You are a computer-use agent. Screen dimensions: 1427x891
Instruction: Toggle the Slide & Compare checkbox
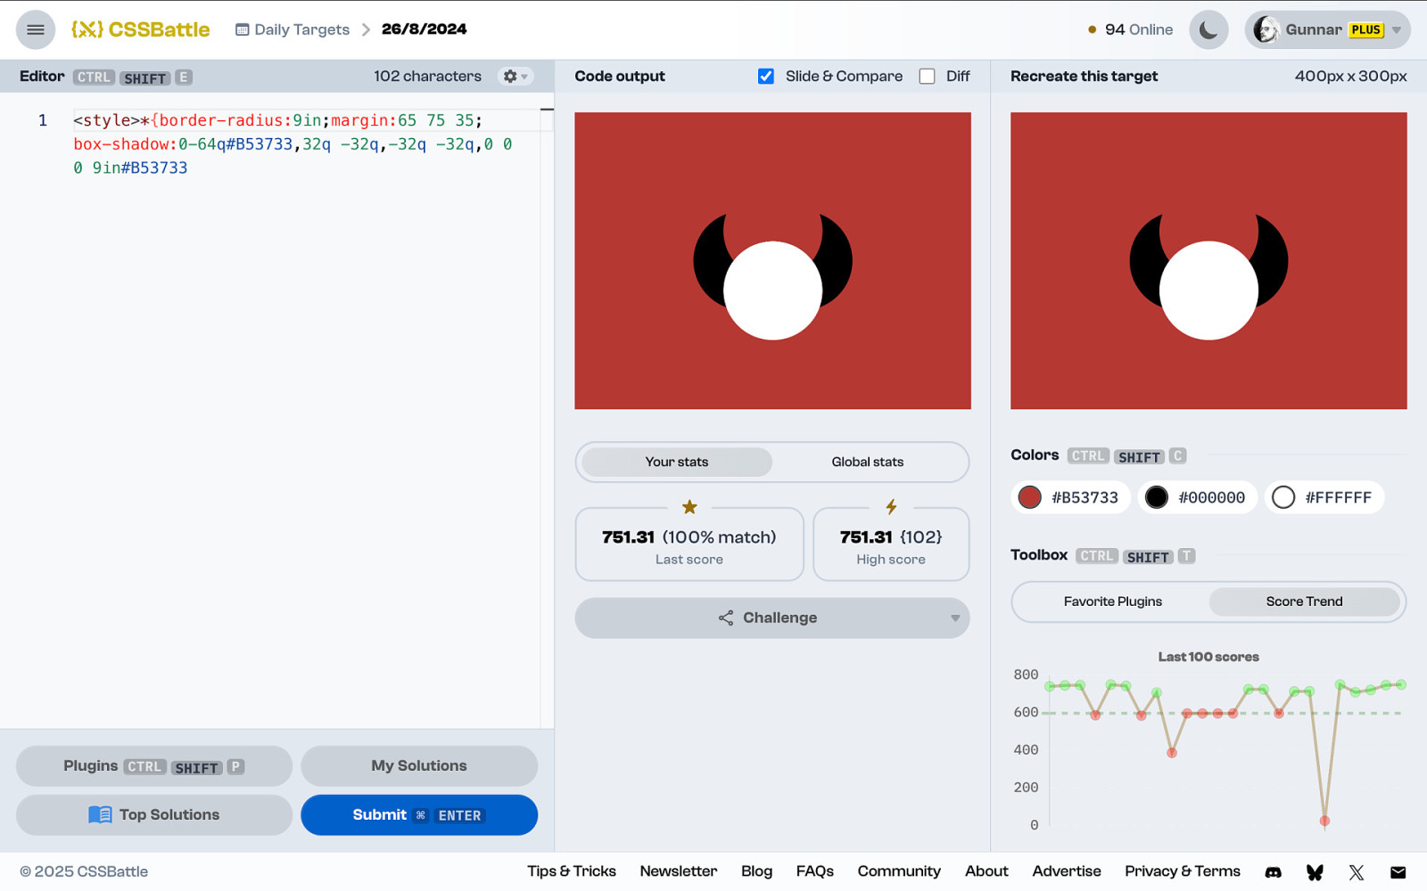[766, 77]
